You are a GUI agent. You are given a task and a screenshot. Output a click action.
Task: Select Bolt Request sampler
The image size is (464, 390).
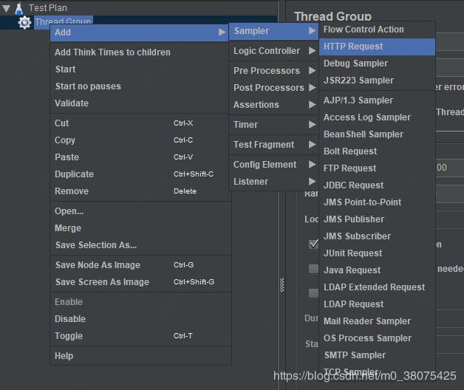click(x=377, y=151)
